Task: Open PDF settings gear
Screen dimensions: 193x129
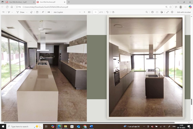Action: (x=172, y=12)
